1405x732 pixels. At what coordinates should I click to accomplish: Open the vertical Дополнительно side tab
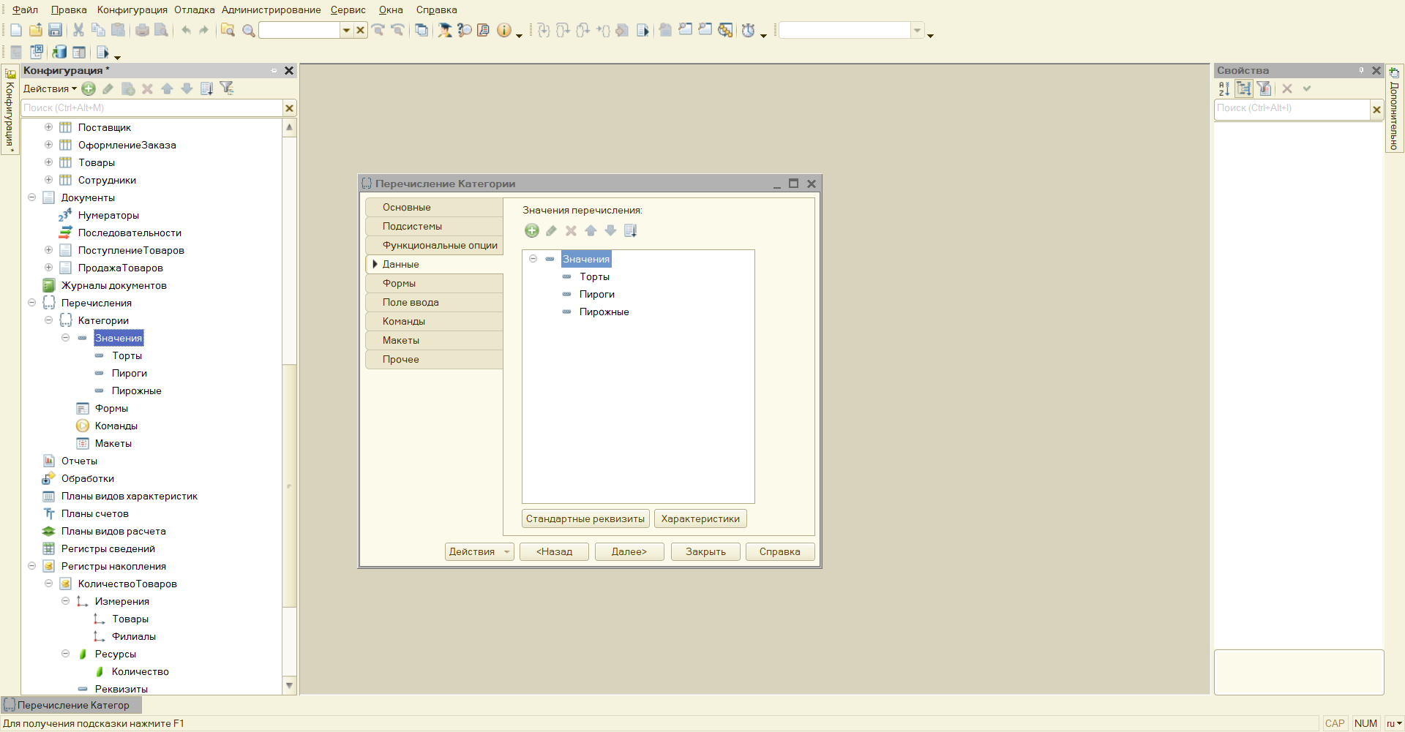pyautogui.click(x=1394, y=109)
